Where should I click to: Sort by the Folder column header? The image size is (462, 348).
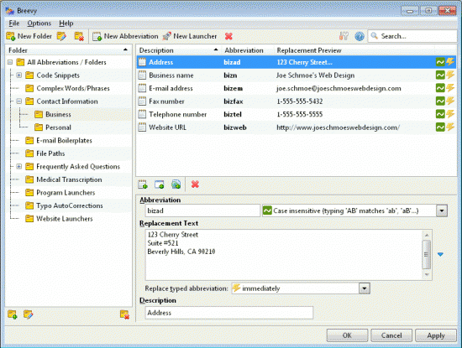click(x=68, y=50)
